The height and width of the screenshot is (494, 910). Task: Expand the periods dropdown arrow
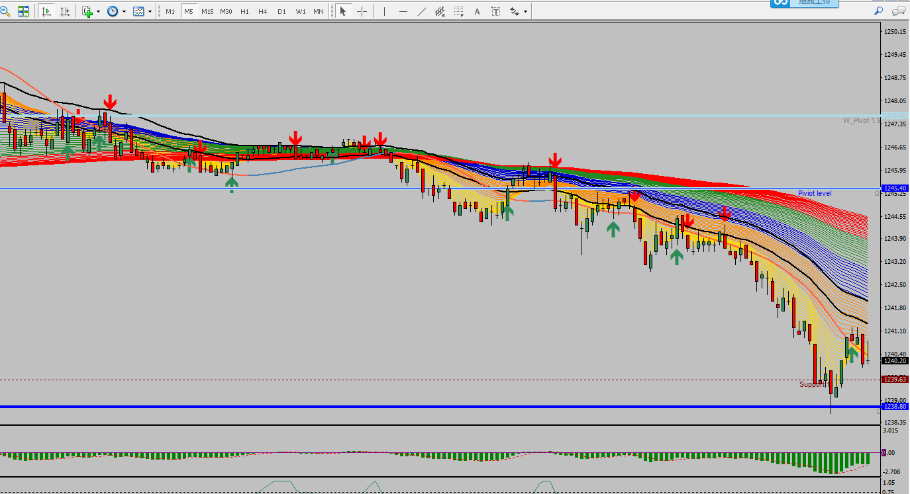point(124,11)
